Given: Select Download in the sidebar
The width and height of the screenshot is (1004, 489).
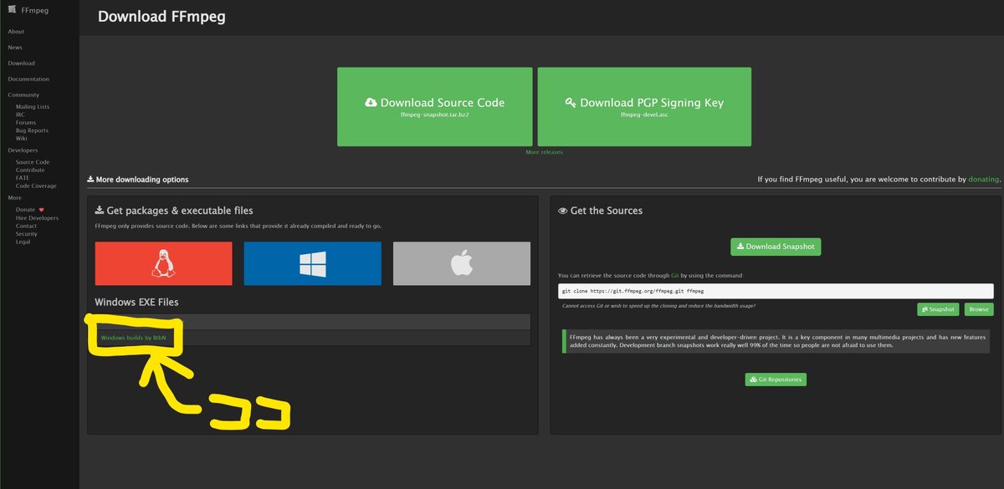Looking at the screenshot, I should [x=21, y=63].
